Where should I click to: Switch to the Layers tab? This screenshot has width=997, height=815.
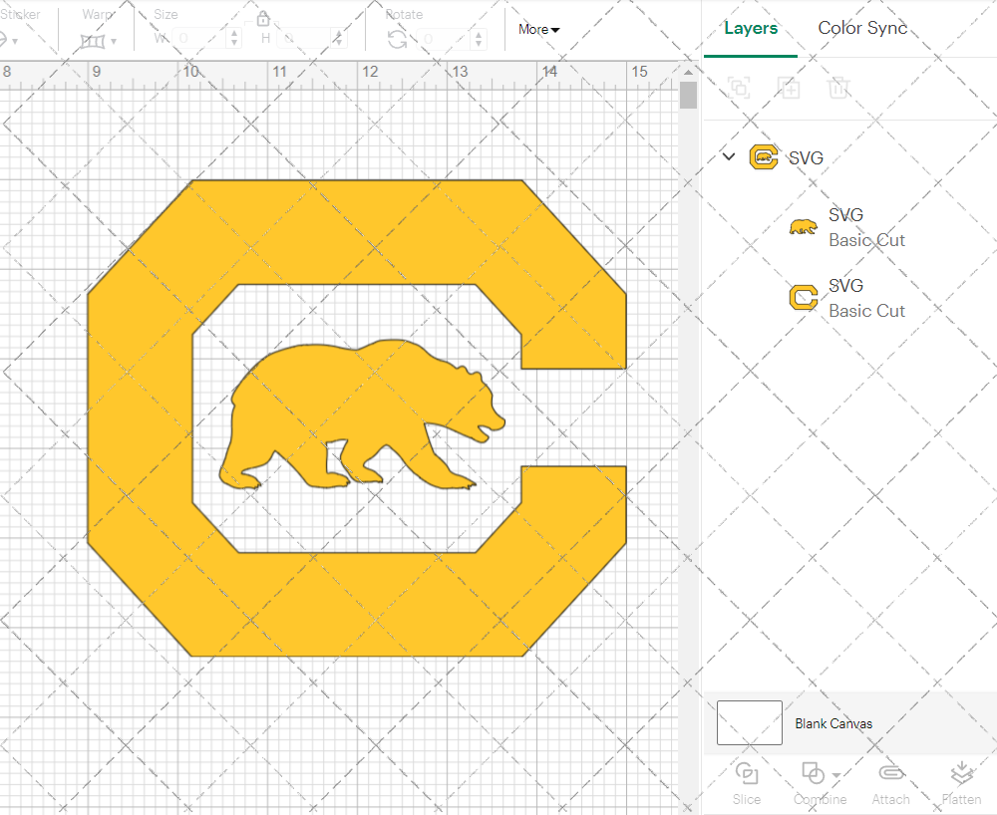(751, 28)
